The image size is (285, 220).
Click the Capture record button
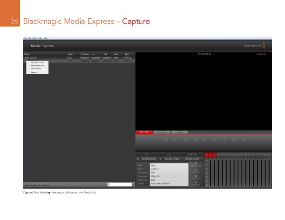[196, 183]
